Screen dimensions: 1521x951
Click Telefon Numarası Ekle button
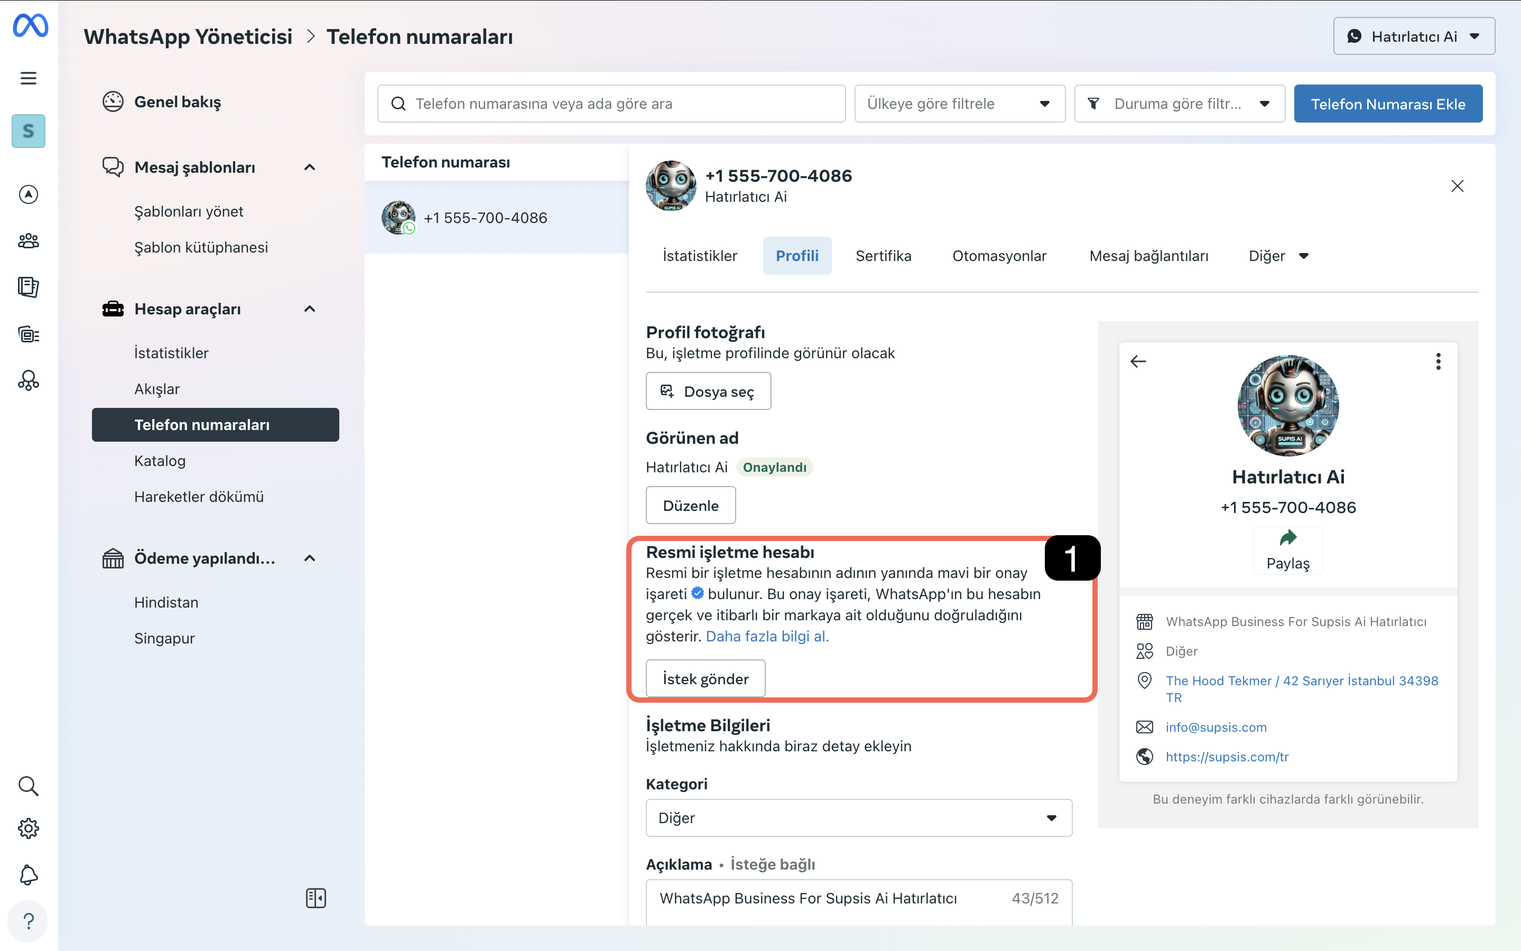coord(1388,104)
